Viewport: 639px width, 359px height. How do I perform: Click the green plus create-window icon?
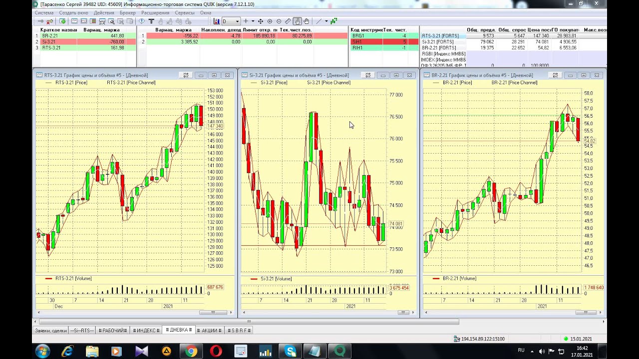pos(62,21)
